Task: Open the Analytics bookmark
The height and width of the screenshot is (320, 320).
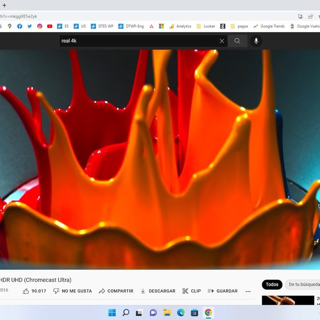Action: pos(180,26)
